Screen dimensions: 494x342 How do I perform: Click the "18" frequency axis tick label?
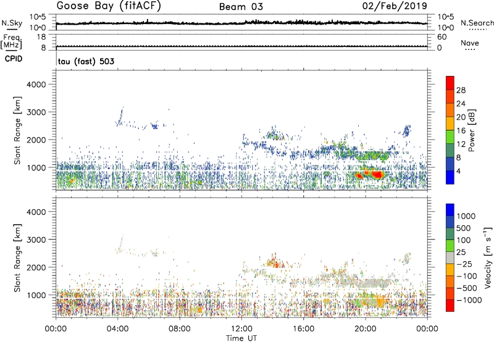(41, 37)
